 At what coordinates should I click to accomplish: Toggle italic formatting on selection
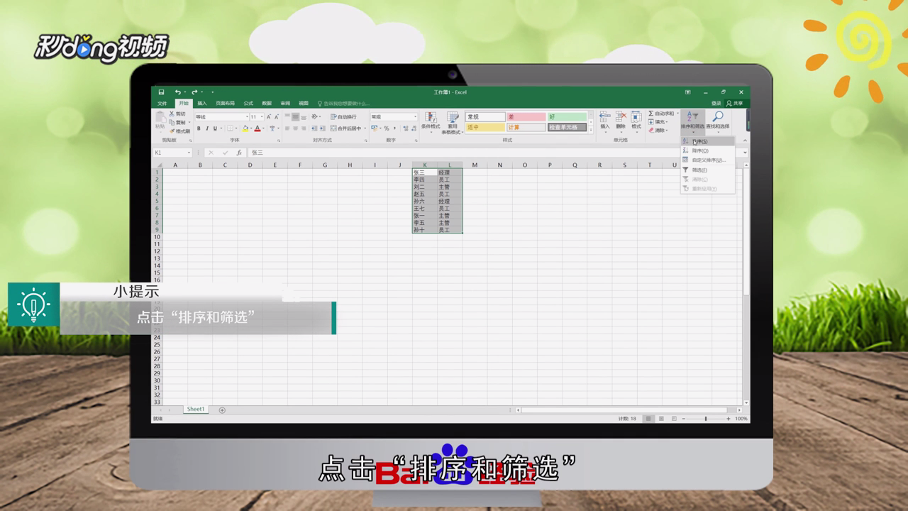pos(206,128)
